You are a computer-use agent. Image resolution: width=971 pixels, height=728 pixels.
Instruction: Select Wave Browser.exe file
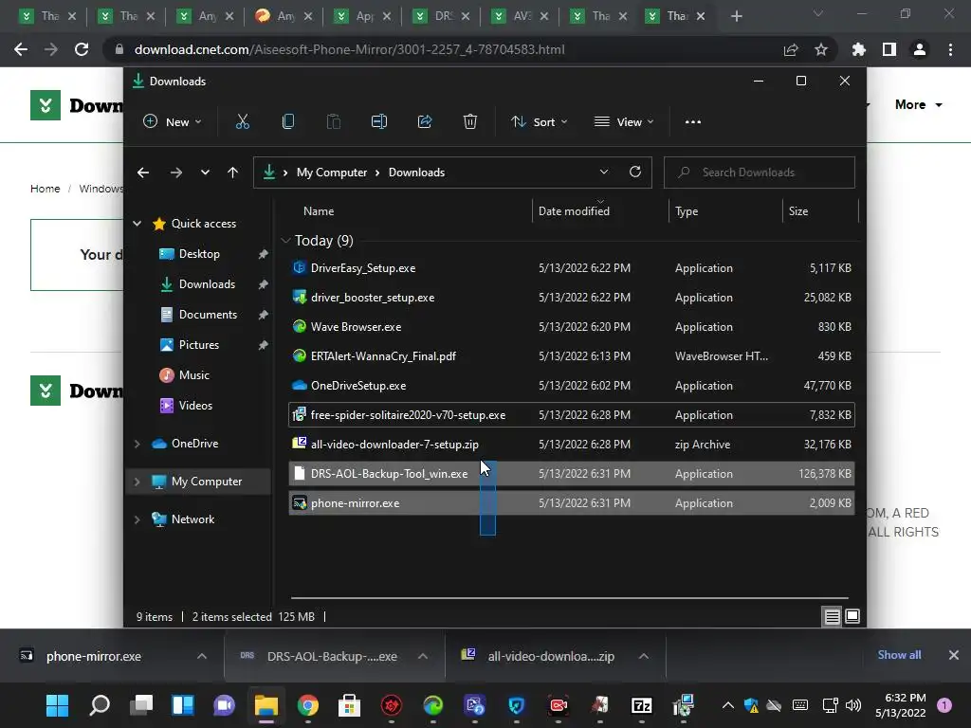click(x=572, y=327)
